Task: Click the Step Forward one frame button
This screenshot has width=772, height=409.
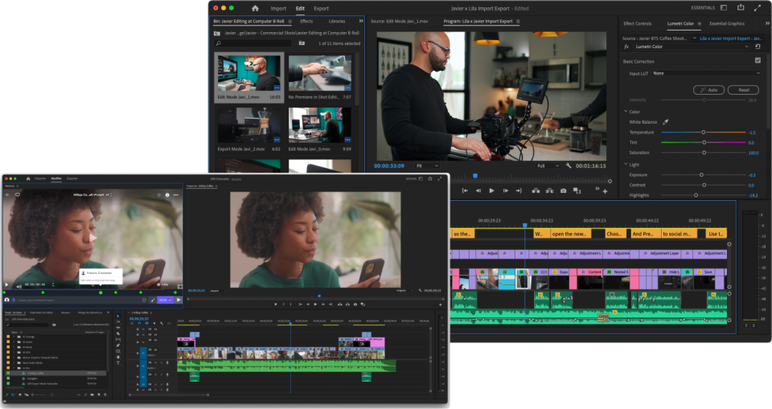Action: (506, 190)
